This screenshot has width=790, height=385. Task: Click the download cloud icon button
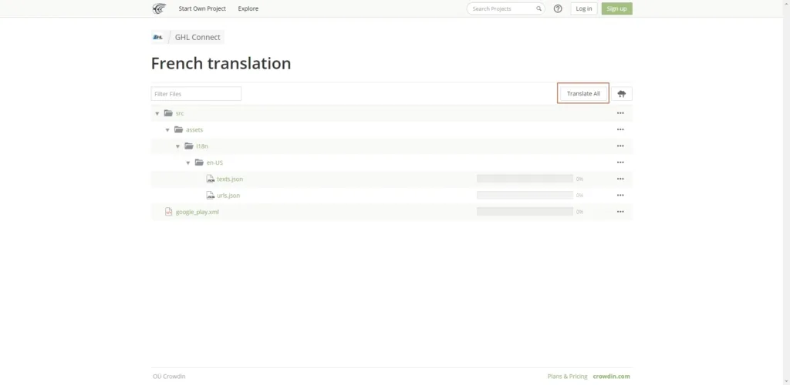coord(621,94)
